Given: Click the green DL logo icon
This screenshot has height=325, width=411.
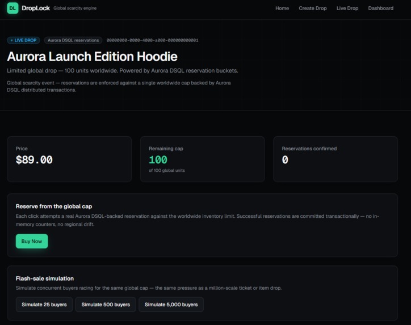Looking at the screenshot, I should tap(12, 8).
